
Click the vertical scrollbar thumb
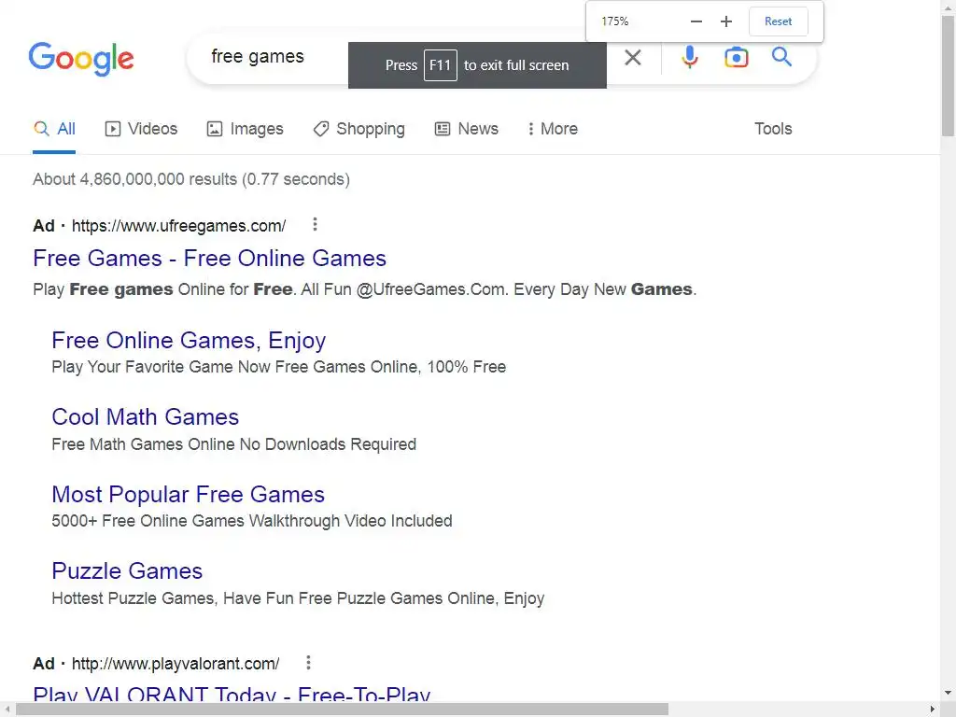tap(949, 76)
